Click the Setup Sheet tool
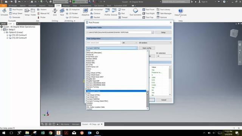Viewport: 242px width, 136px height. [16, 14]
